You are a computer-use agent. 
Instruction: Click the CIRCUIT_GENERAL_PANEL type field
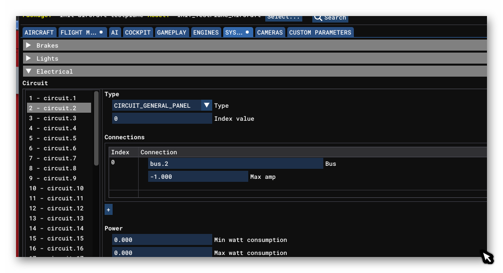click(157, 105)
